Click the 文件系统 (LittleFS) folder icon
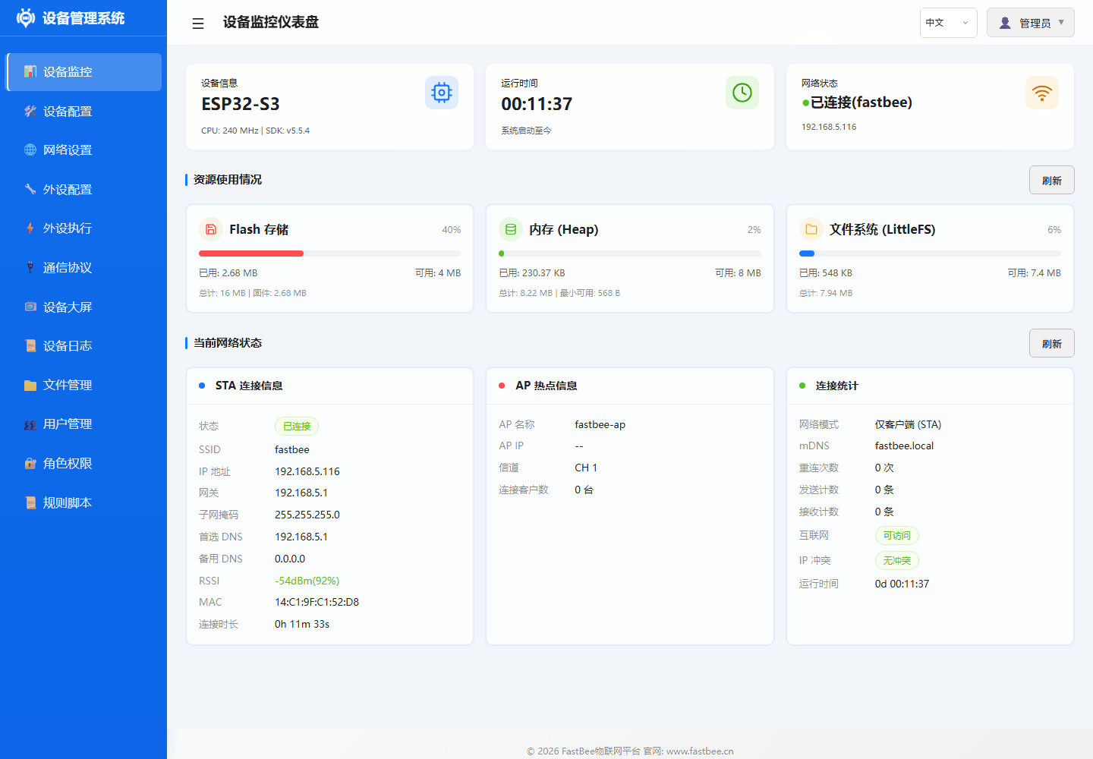1093x759 pixels. [x=811, y=229]
